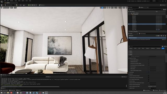Open the Content Drawer
The width and height of the screenshot is (167, 94).
pyautogui.click(x=4, y=90)
